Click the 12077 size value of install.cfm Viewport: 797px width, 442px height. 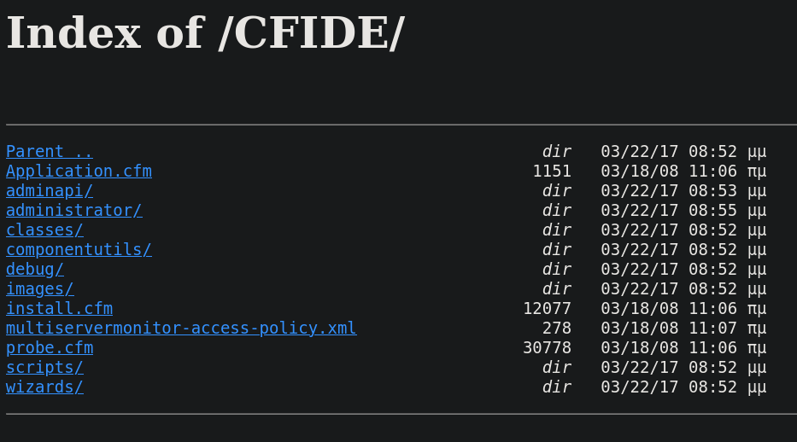pyautogui.click(x=547, y=309)
